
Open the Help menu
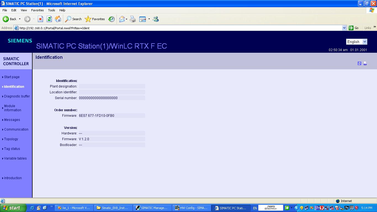pyautogui.click(x=62, y=10)
